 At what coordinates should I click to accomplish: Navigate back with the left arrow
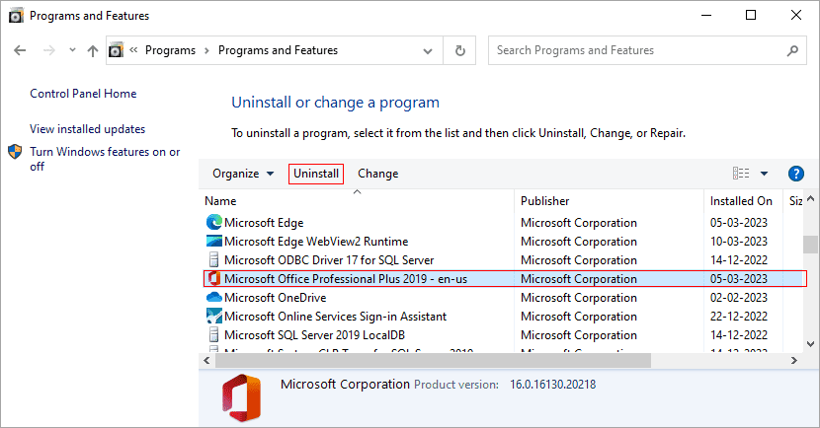[20, 50]
